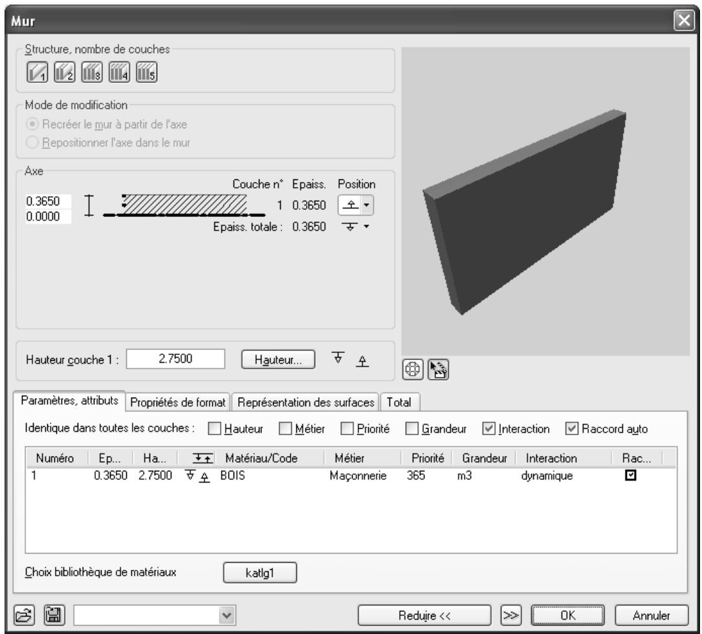Click the Hauteur... button

[x=278, y=360]
